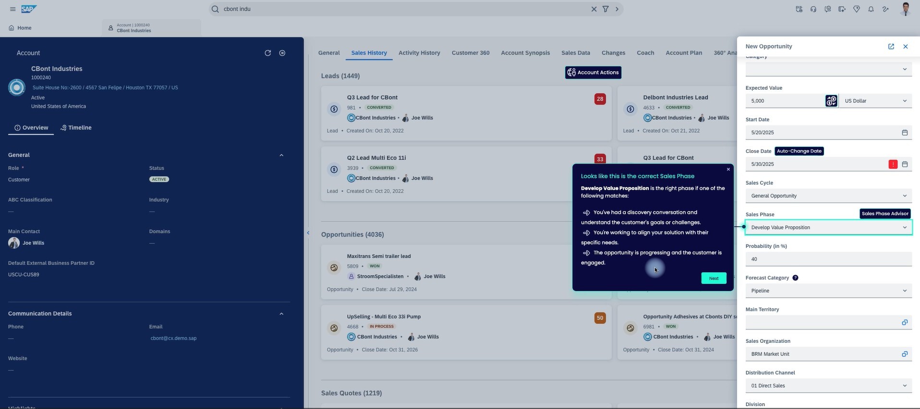Open the Sales Phase dropdown
920x409 pixels.
tap(904, 228)
